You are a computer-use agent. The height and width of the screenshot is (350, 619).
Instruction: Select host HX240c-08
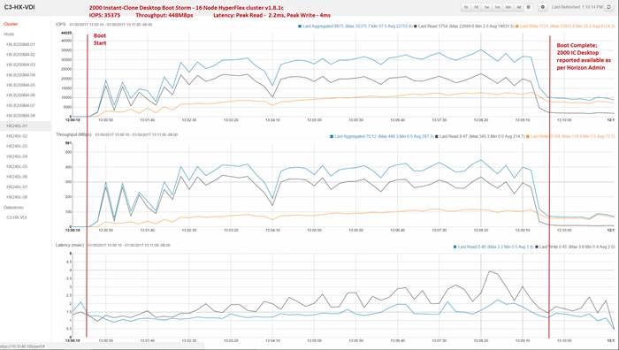[17, 197]
